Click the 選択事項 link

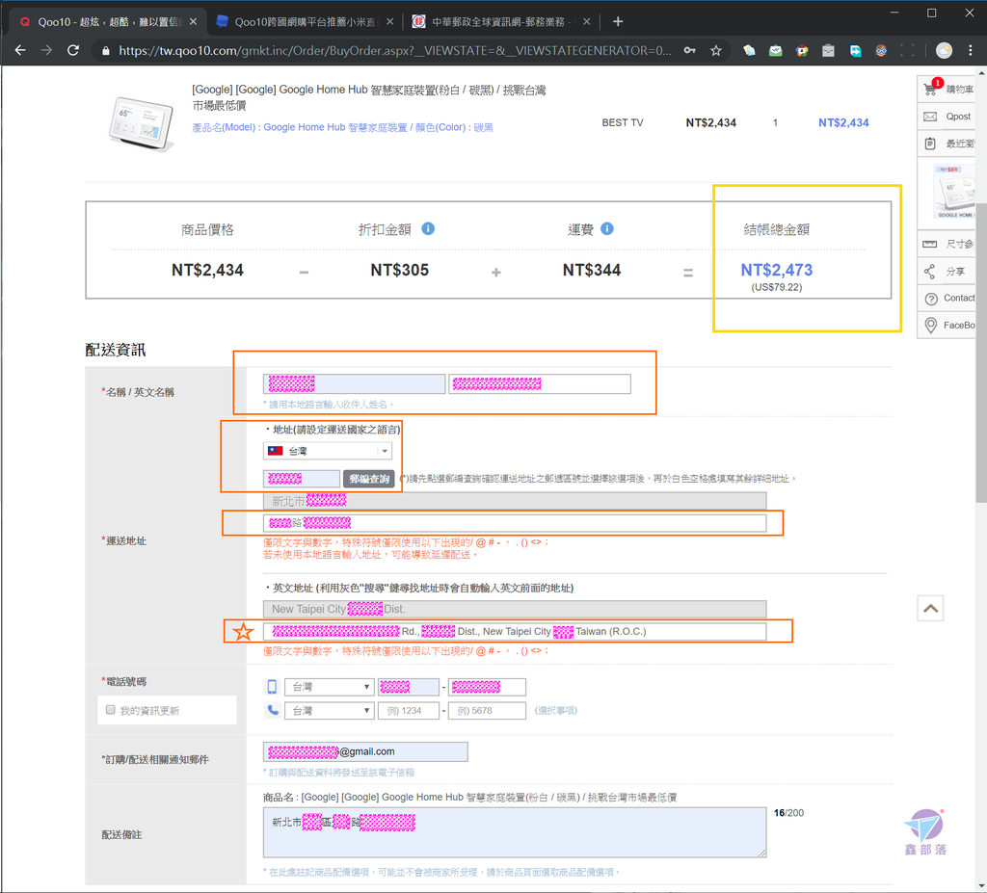coord(556,711)
